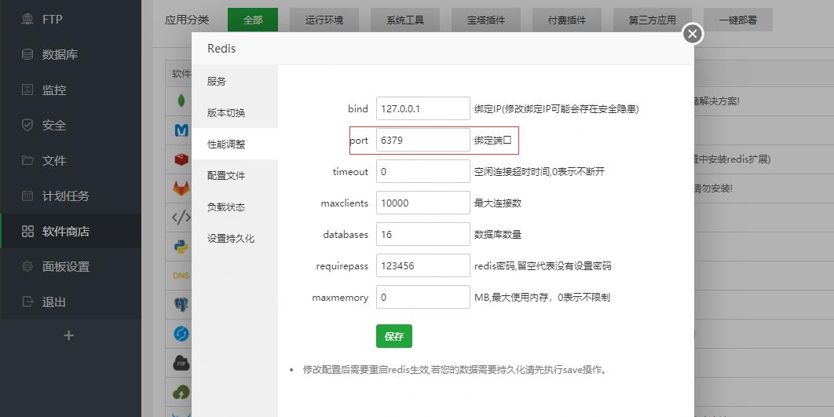Screen dimensions: 834x417
Task: Click the yellow DNS icon in list
Action: point(181,276)
